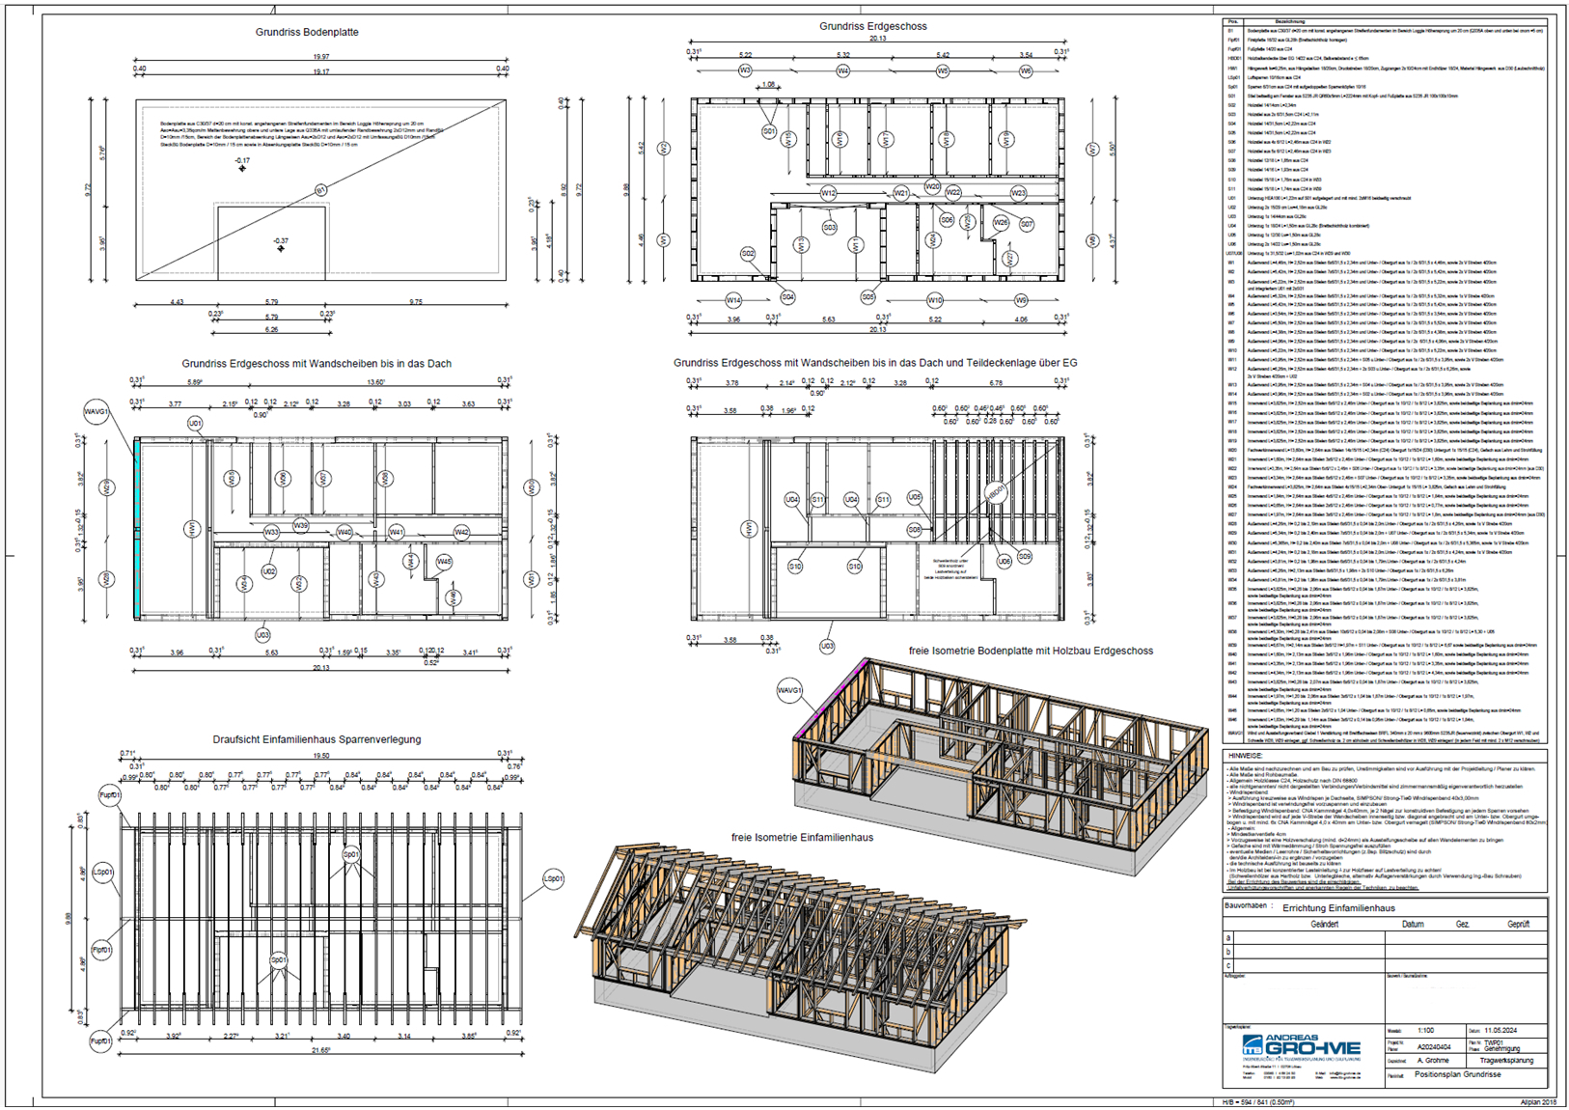Click the S09 column marker
Image resolution: width=1569 pixels, height=1110 pixels.
click(1025, 556)
